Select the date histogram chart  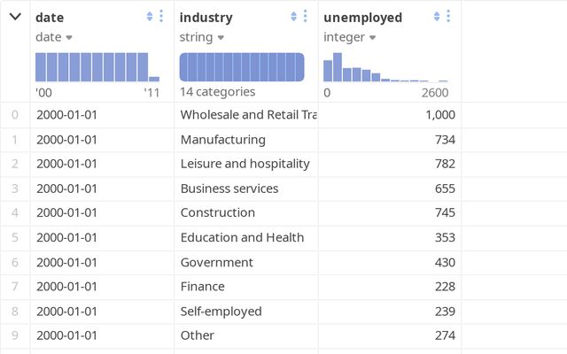coord(97,67)
